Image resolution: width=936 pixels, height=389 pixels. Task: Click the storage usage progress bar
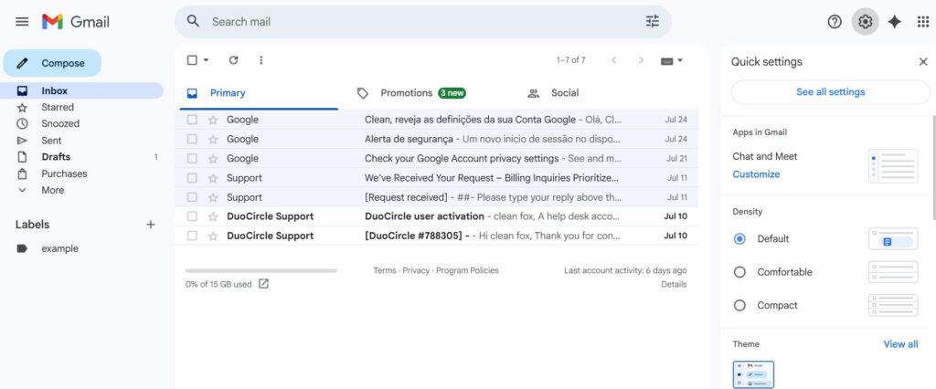click(x=261, y=270)
